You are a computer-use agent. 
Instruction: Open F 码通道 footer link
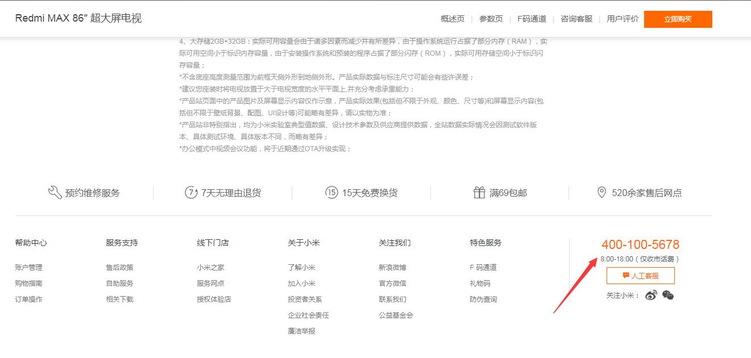[x=483, y=267]
